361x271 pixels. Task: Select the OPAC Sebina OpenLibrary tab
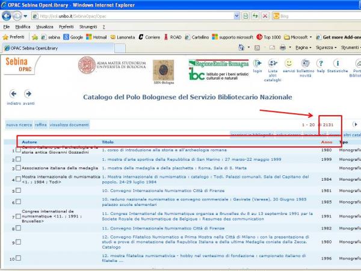tap(58, 48)
